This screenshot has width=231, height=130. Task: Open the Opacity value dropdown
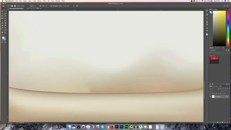pos(38,6)
